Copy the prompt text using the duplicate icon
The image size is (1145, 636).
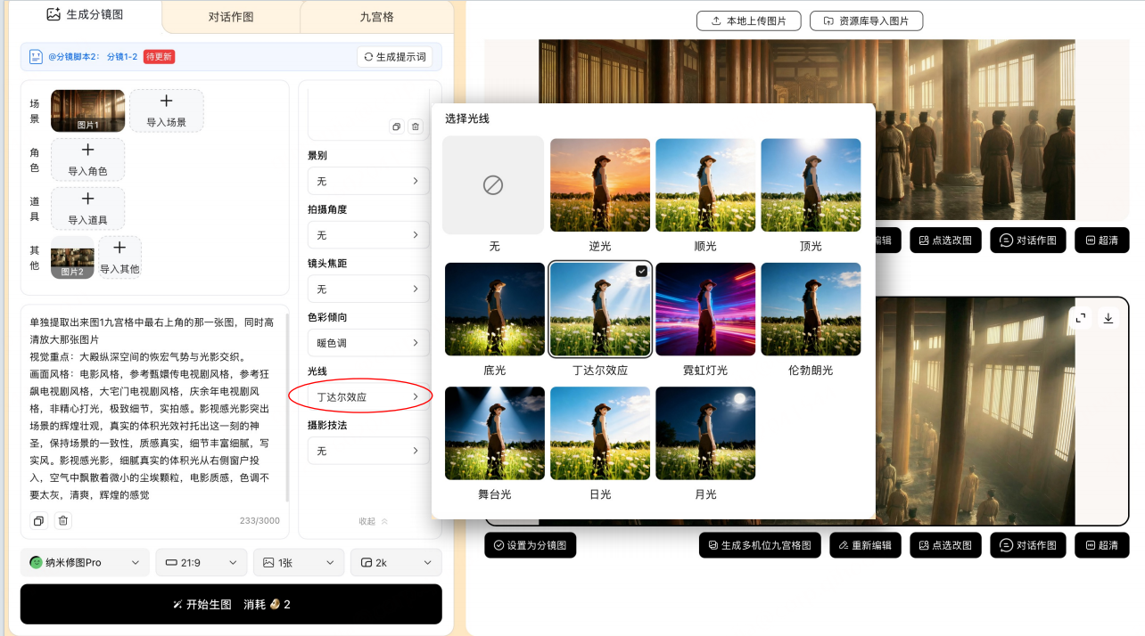(37, 520)
